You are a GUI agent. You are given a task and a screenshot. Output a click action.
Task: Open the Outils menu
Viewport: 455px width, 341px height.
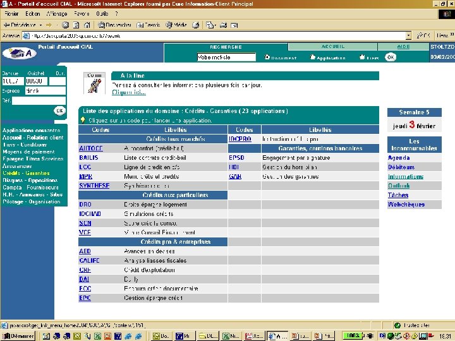click(x=102, y=13)
